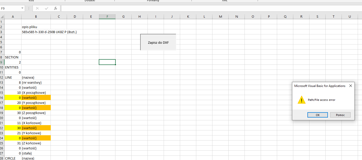Click the Name Box showing F9
The width and height of the screenshot is (362, 160).
coord(11,8)
